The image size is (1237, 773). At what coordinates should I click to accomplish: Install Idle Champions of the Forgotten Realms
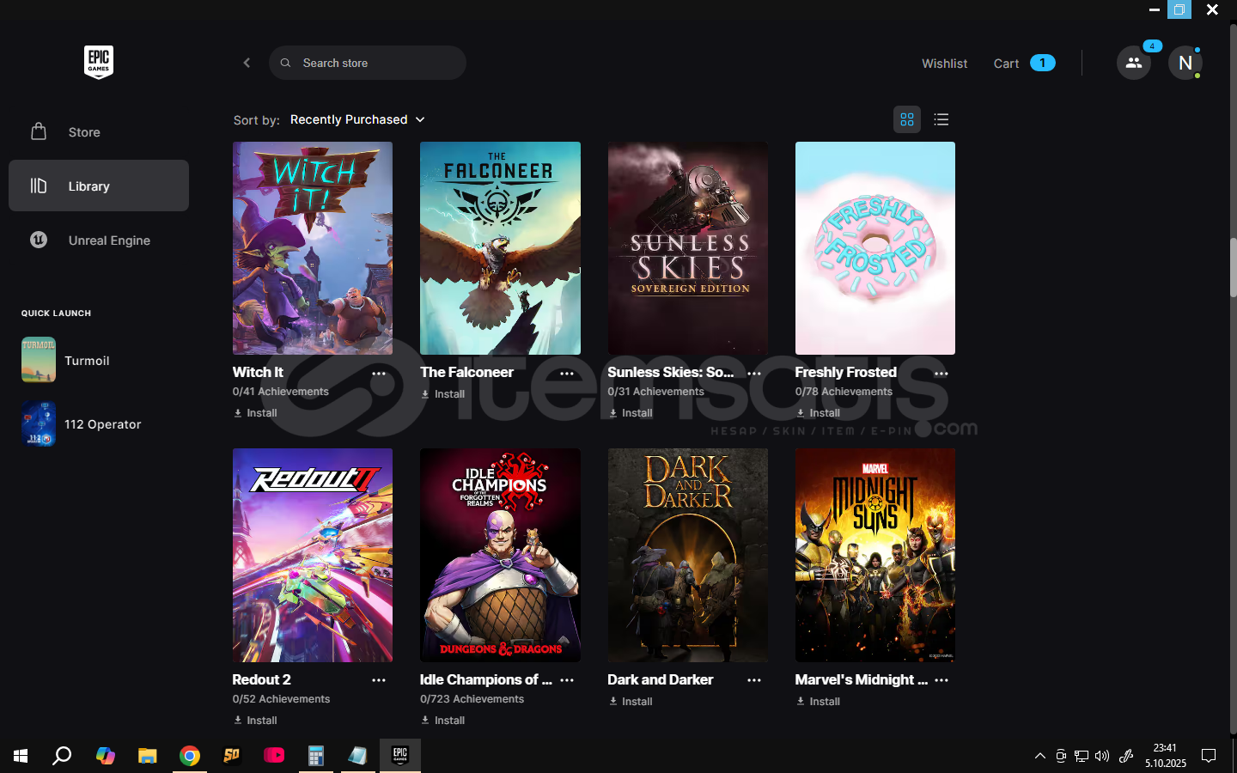click(x=443, y=721)
